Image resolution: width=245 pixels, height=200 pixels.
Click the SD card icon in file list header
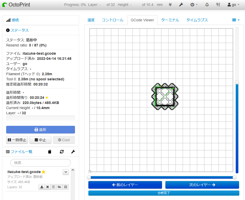click(x=50, y=152)
